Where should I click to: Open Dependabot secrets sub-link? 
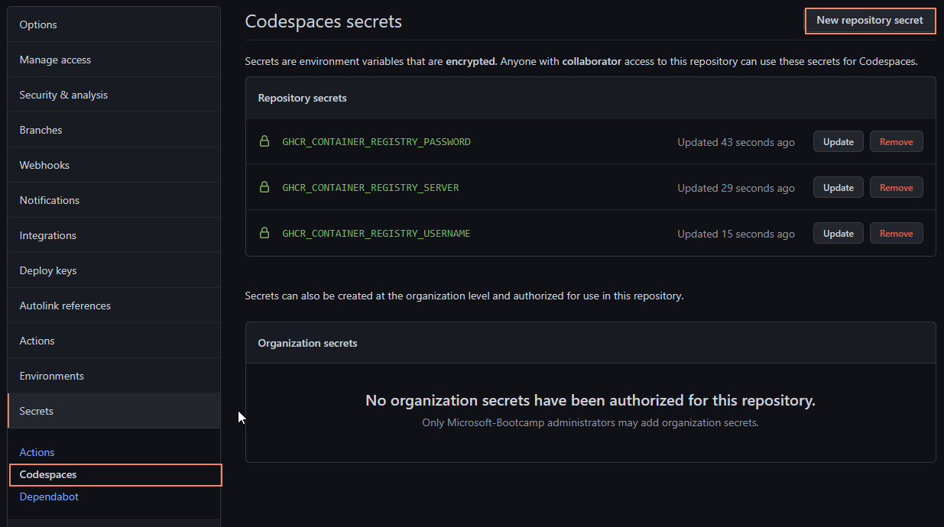(49, 496)
